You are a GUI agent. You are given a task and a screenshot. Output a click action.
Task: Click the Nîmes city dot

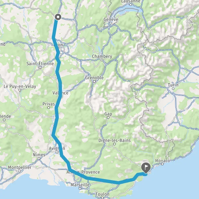click(39, 159)
